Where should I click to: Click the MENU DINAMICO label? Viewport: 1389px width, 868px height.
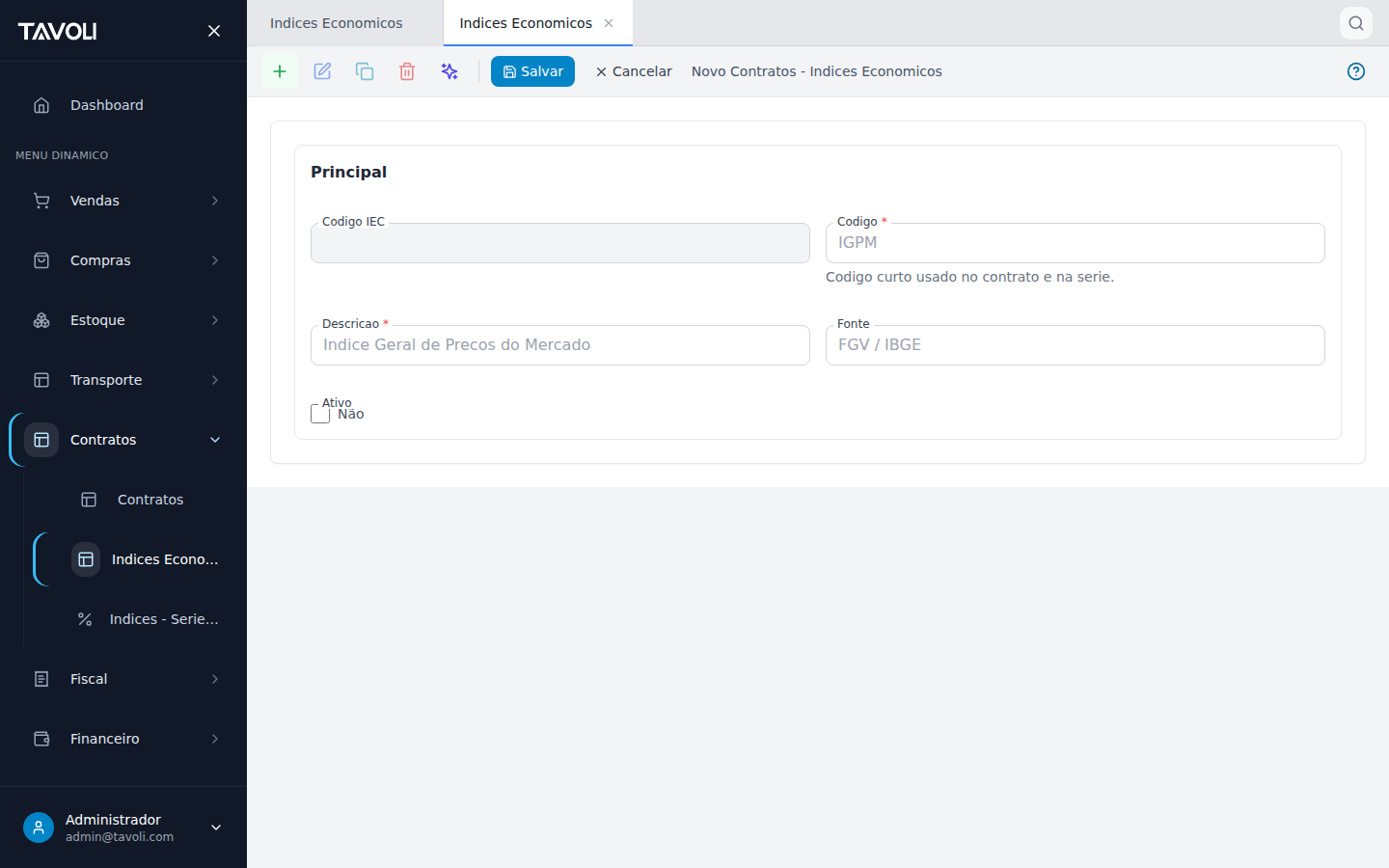pos(62,155)
